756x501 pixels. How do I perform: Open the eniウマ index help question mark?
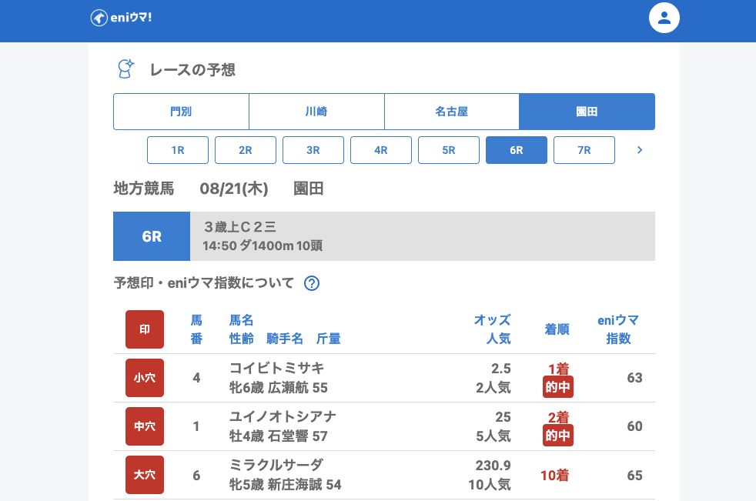[312, 283]
